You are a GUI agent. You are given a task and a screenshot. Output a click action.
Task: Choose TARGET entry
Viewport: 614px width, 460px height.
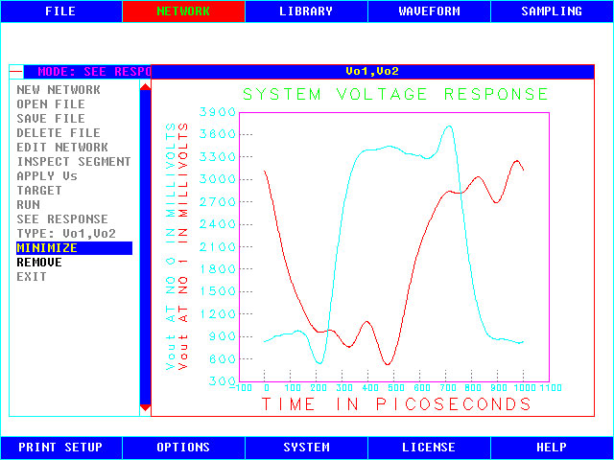(39, 191)
